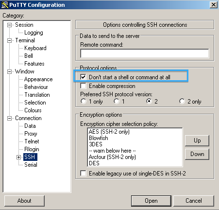Enable legacy use of single-DES in SSH-2
The width and height of the screenshot is (219, 210).
pos(83,173)
